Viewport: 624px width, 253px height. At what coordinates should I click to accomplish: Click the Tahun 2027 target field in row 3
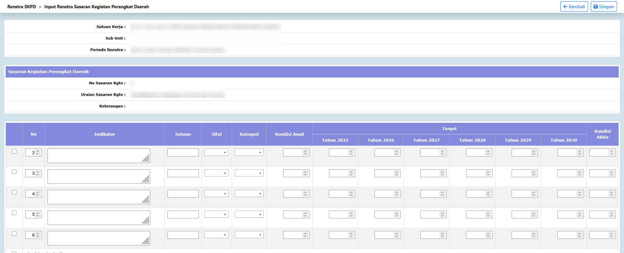pos(433,173)
